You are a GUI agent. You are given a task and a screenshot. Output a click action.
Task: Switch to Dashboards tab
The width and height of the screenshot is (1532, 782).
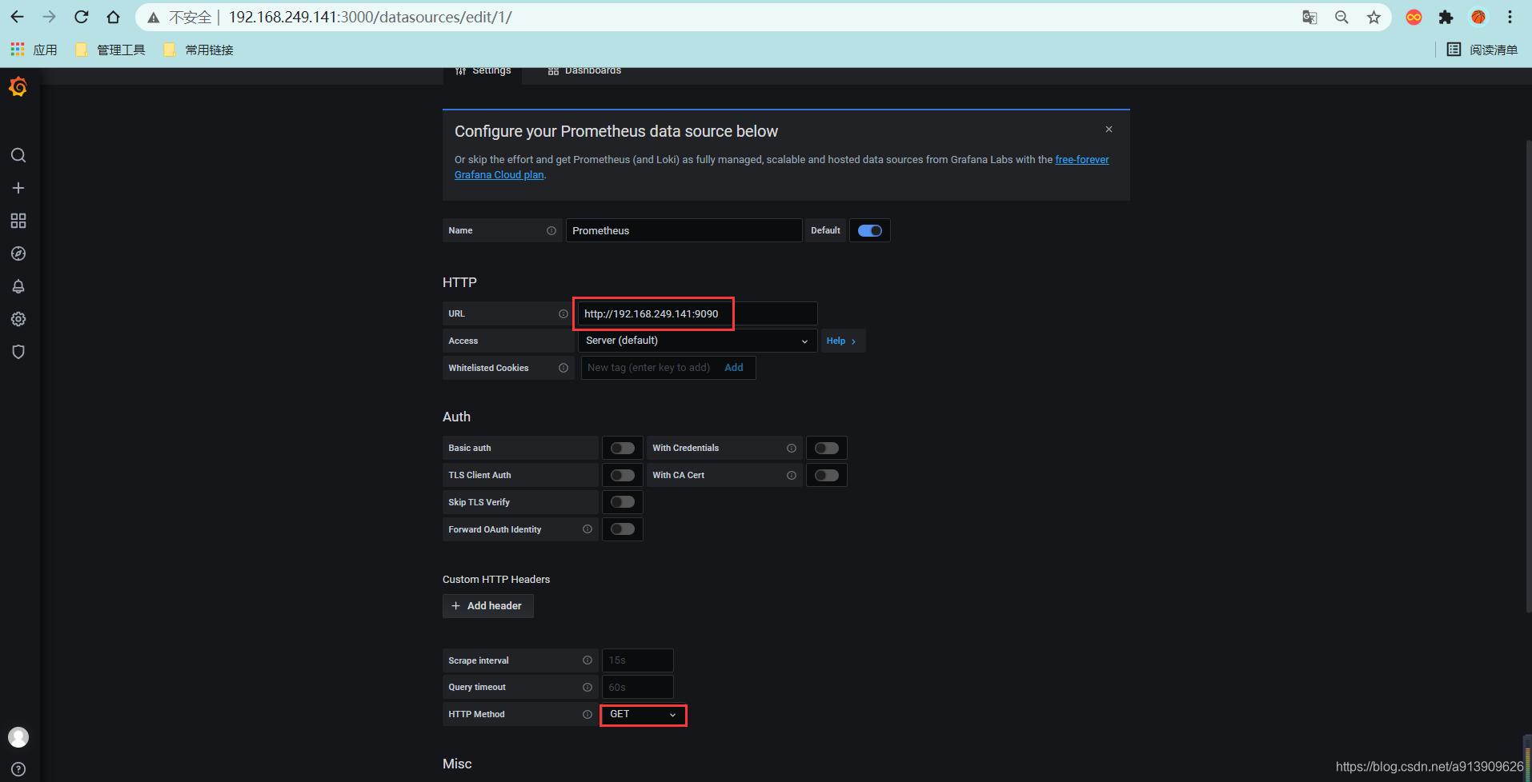pyautogui.click(x=585, y=71)
